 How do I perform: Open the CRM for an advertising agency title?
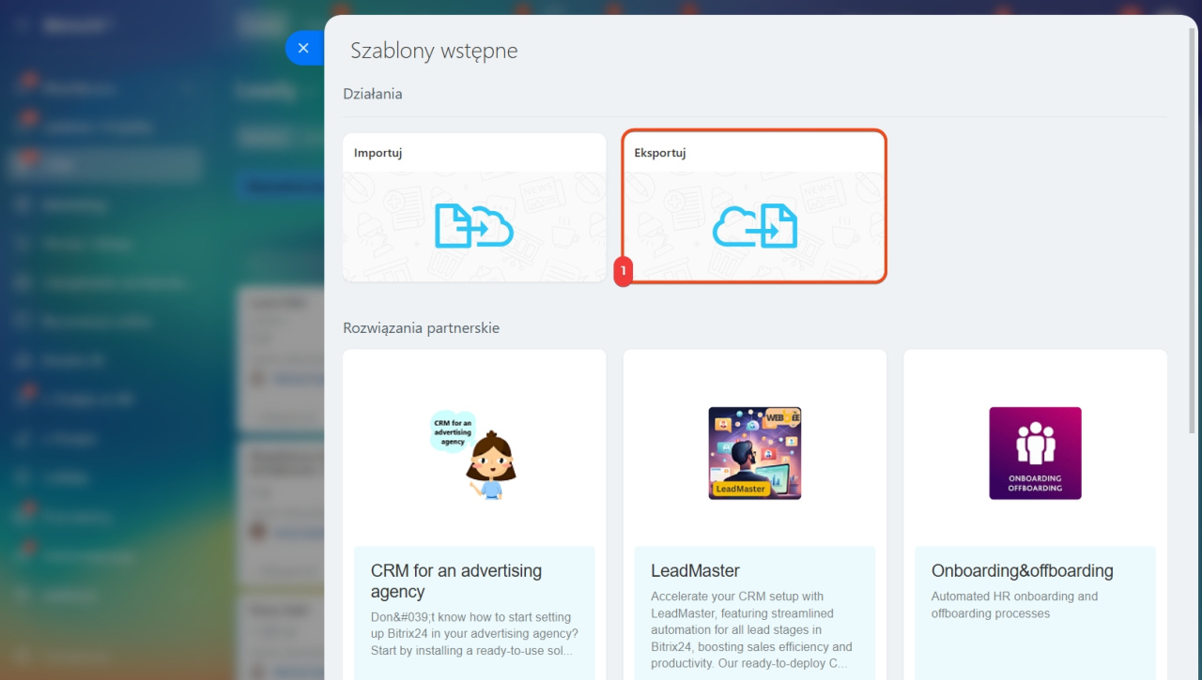click(455, 581)
